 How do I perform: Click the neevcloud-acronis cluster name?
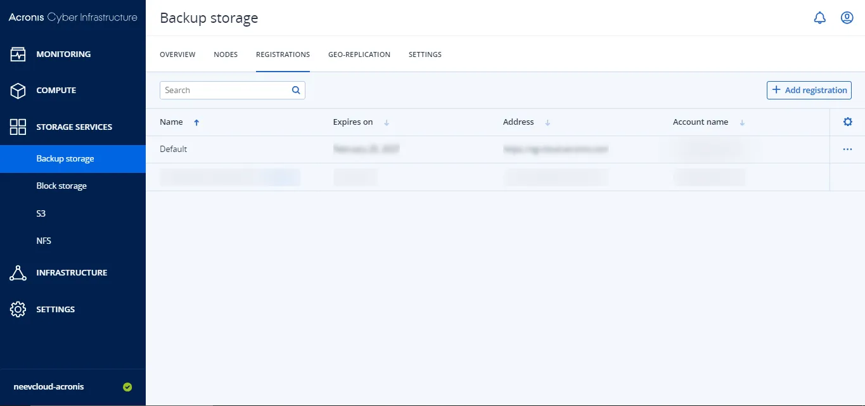click(x=49, y=386)
